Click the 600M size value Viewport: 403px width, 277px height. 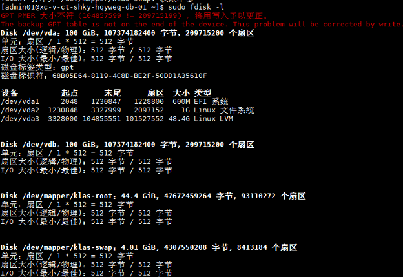pos(181,101)
